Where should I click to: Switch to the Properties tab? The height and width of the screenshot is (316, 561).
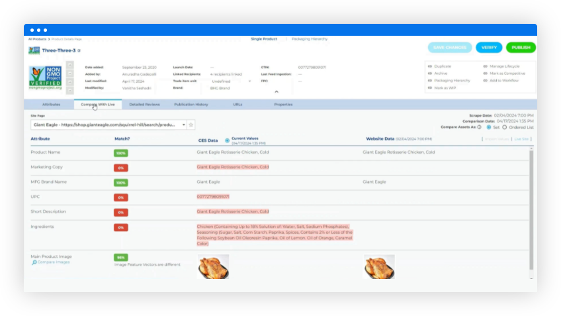point(283,105)
